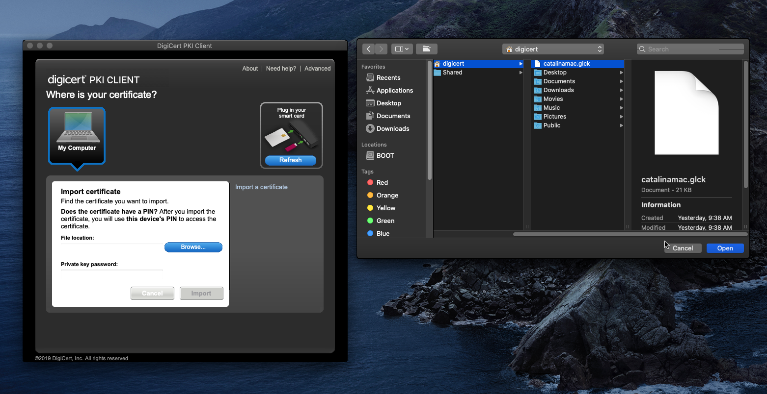The width and height of the screenshot is (767, 394).
Task: Click Refresh under smart card
Action: (x=291, y=160)
